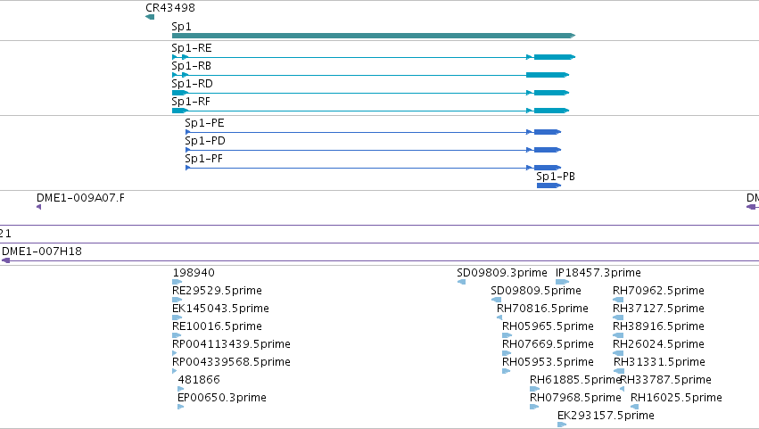
Task: Select the SD09809.3prime EST glyph
Action: pos(461,282)
